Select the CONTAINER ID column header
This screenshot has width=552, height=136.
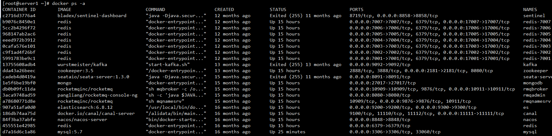click(x=19, y=9)
